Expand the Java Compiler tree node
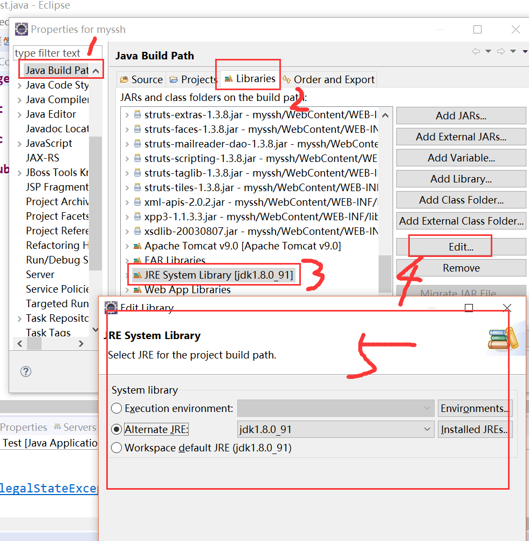Image resolution: width=529 pixels, height=541 pixels. pyautogui.click(x=19, y=100)
